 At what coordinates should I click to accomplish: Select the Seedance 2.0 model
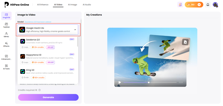point(47,44)
